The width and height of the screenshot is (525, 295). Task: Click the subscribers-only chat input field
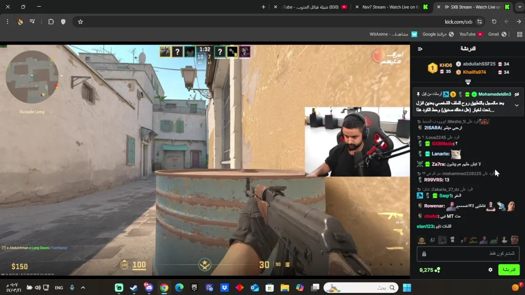(x=468, y=254)
